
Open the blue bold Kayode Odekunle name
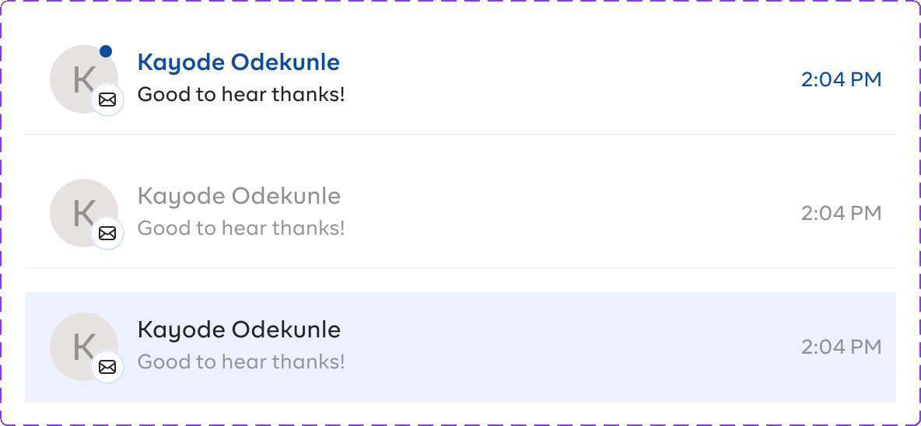coord(238,62)
